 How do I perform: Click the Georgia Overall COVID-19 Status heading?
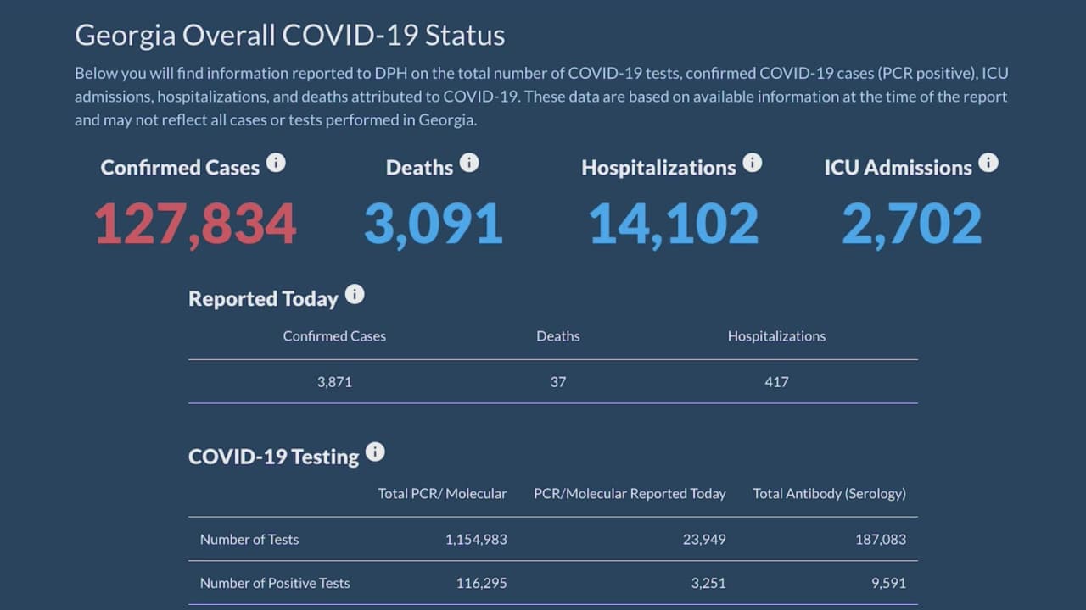(x=289, y=36)
